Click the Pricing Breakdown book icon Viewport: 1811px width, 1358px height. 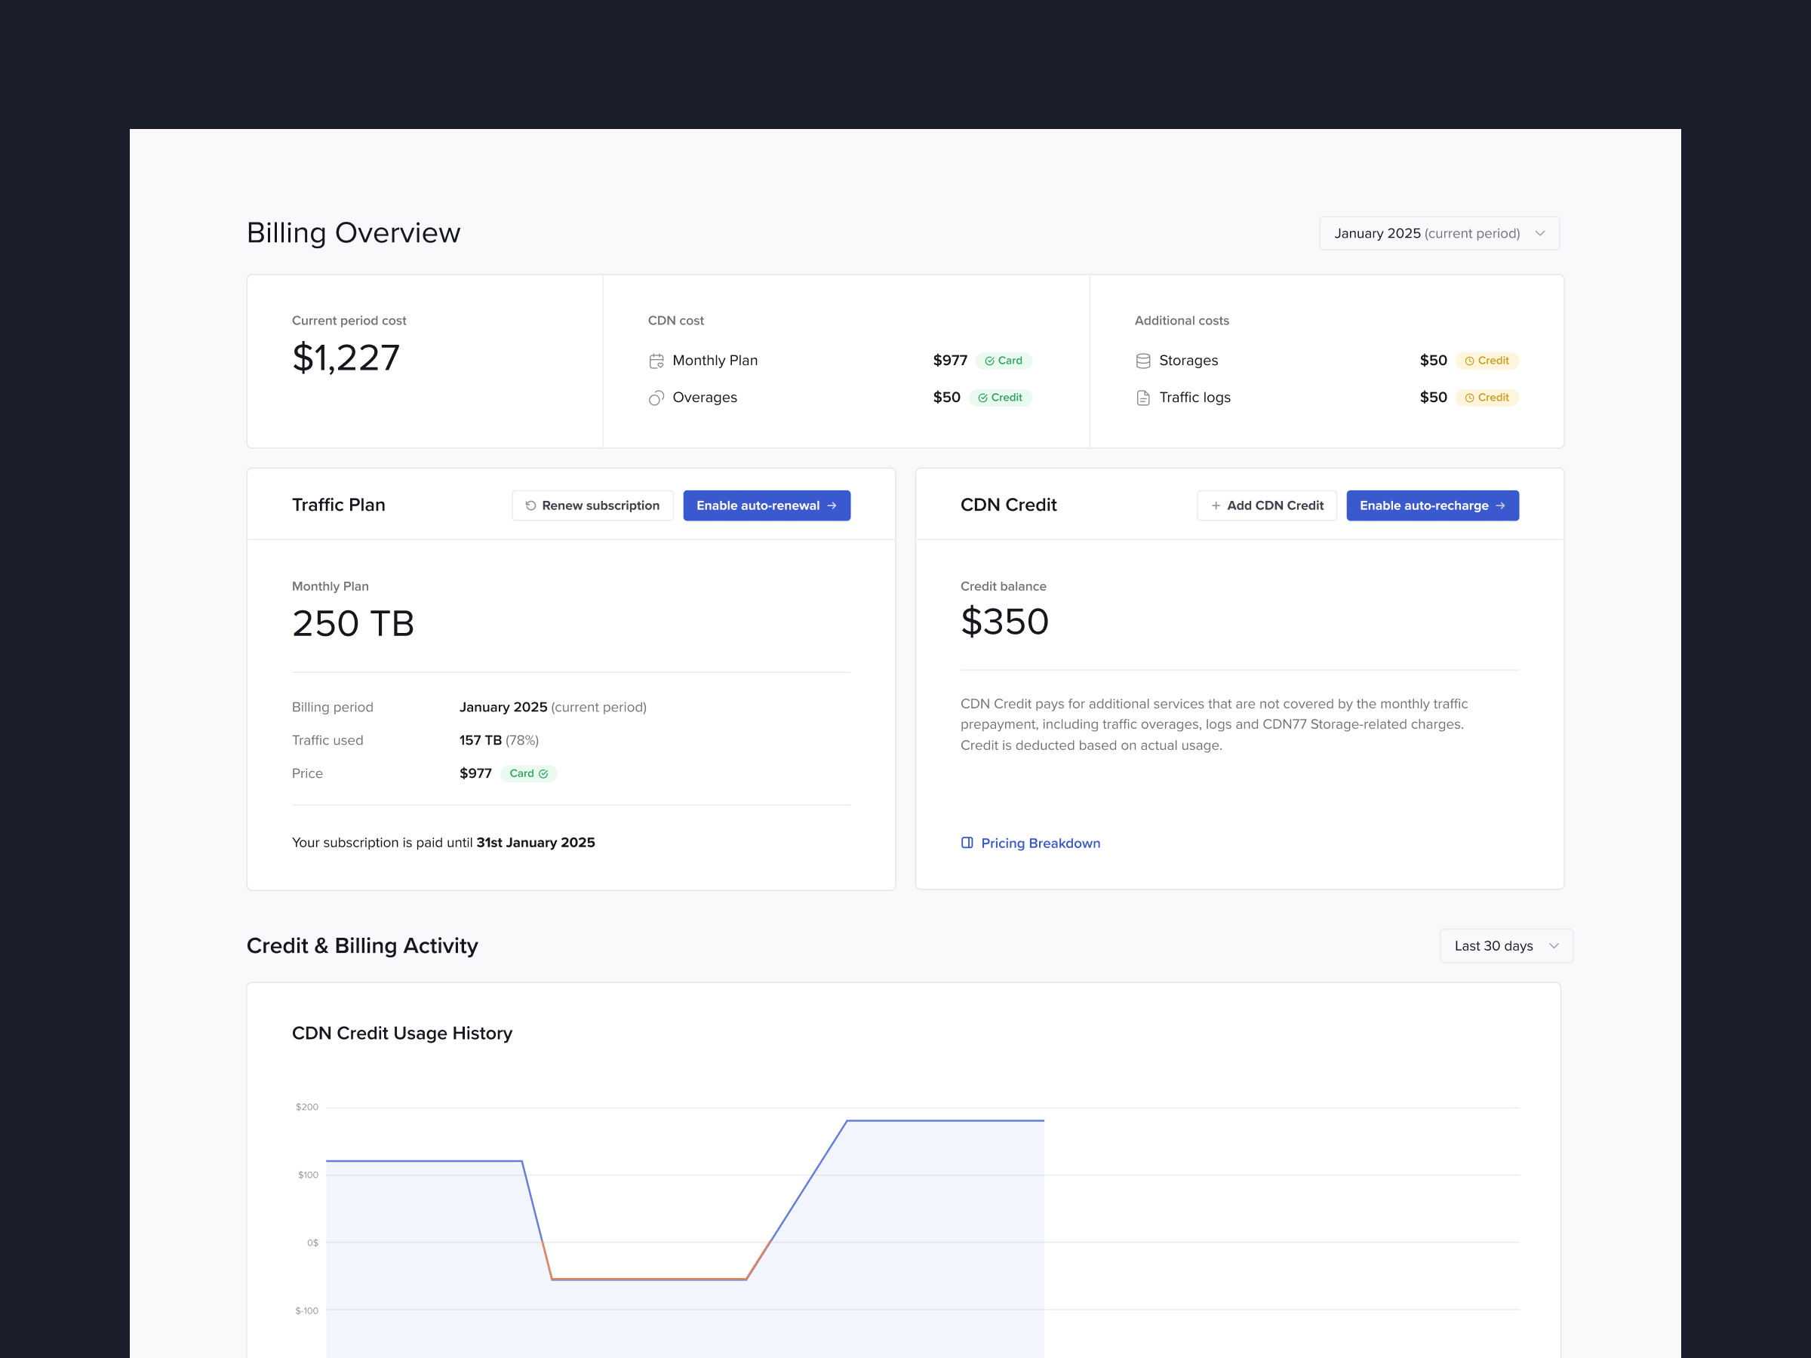[x=967, y=842]
